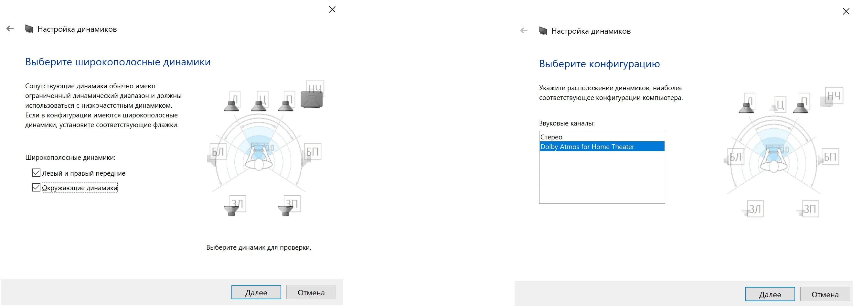
Task: Click back arrow in configuration selection window
Action: tap(524, 31)
